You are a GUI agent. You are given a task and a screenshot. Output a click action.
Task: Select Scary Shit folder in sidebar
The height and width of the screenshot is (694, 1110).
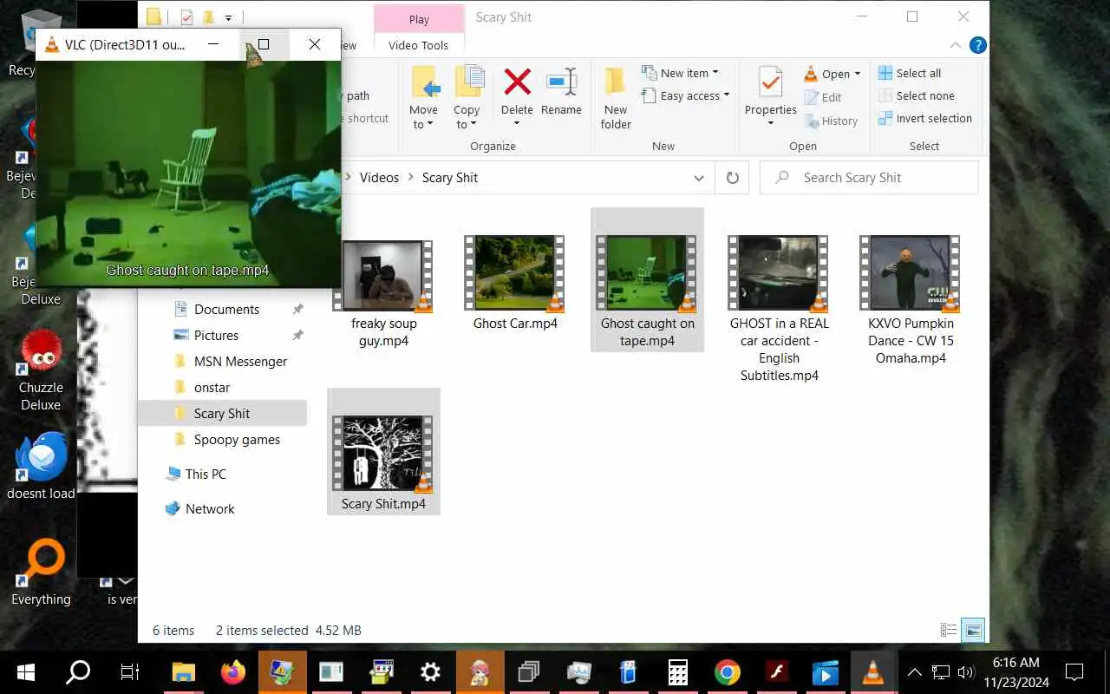pos(222,414)
